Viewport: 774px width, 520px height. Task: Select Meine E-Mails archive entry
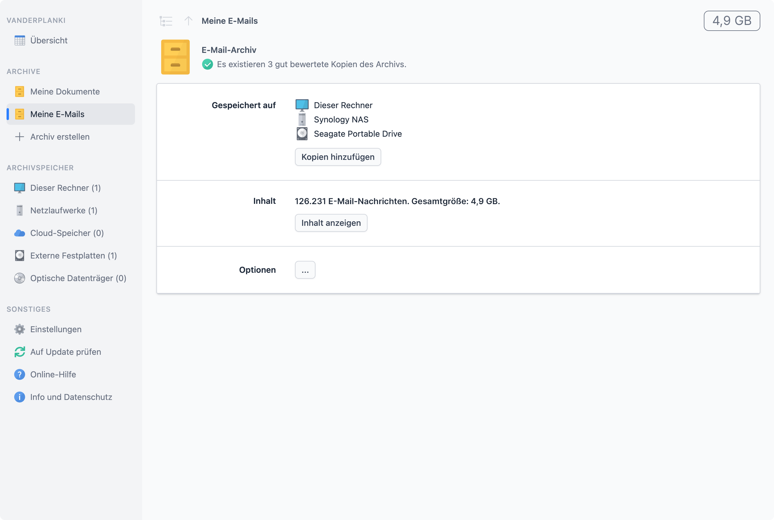coord(57,114)
